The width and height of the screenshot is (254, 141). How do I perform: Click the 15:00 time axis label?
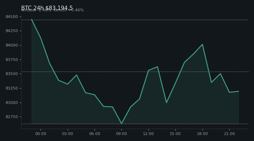point(175,134)
